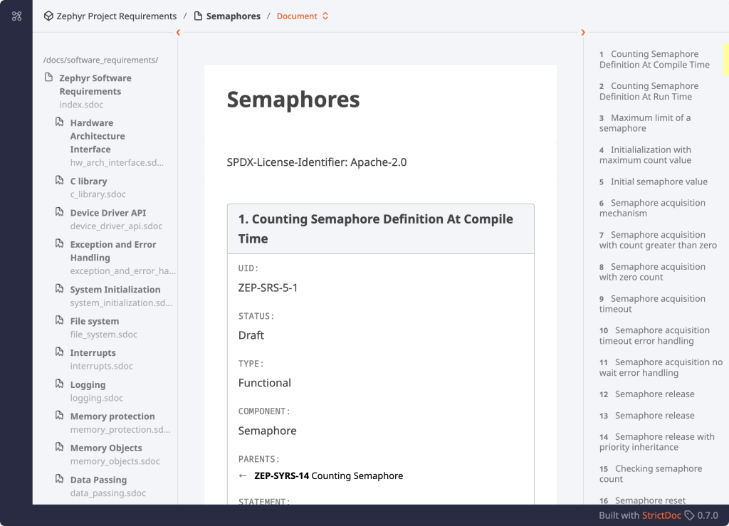Follow the ZEP-SYRS-14 Counting Semaphore parent link
The height and width of the screenshot is (526, 729).
[328, 475]
